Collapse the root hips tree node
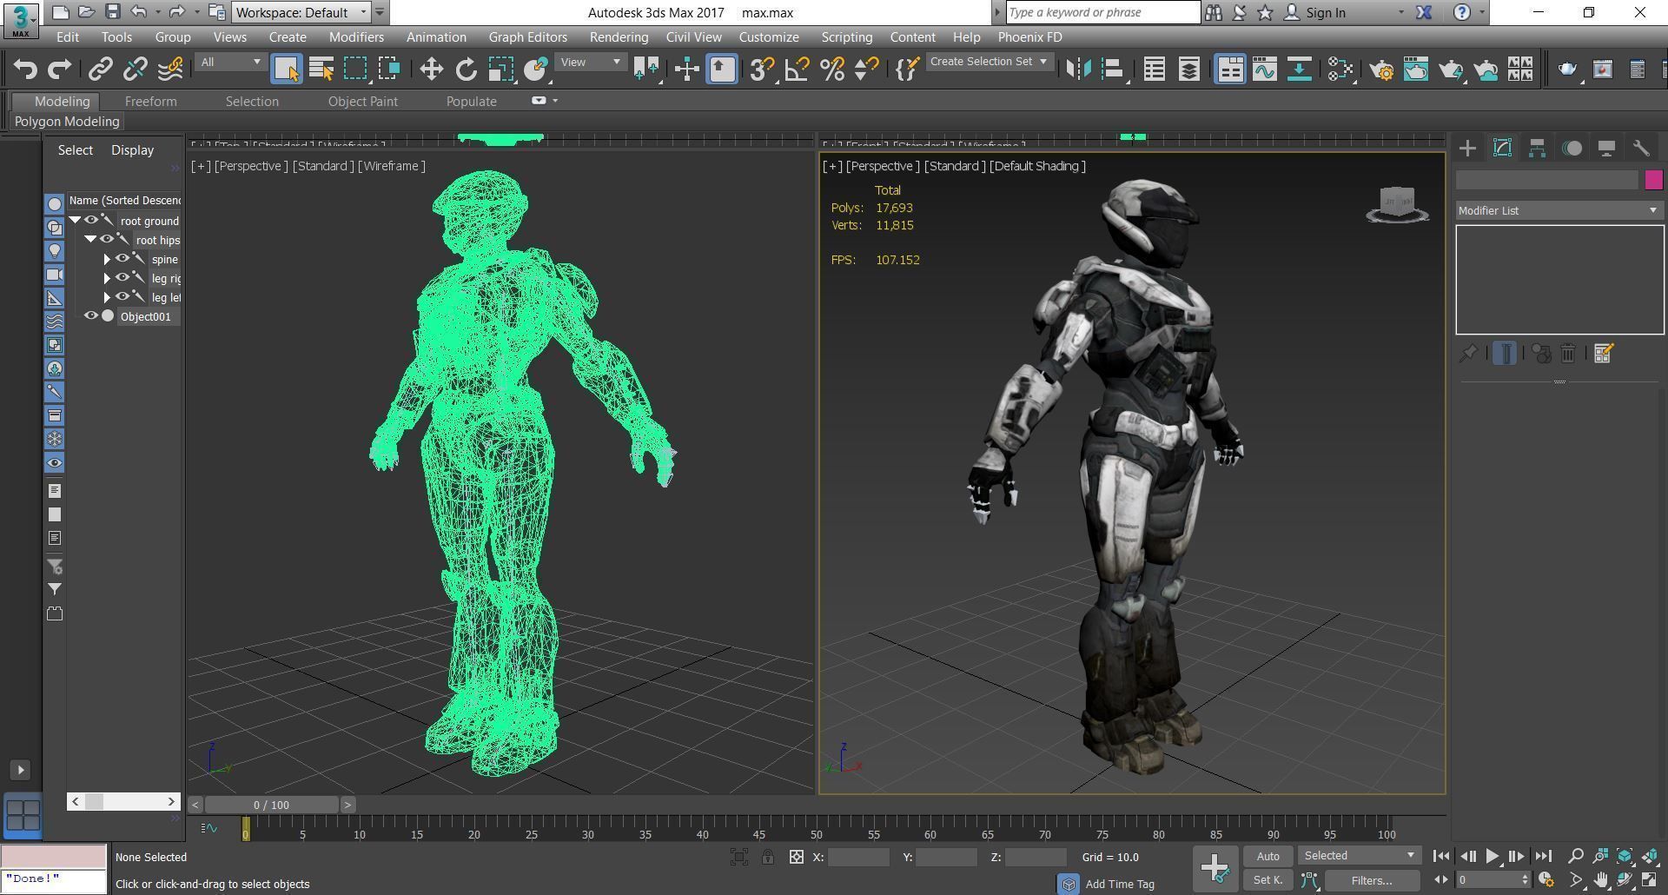 coord(90,240)
